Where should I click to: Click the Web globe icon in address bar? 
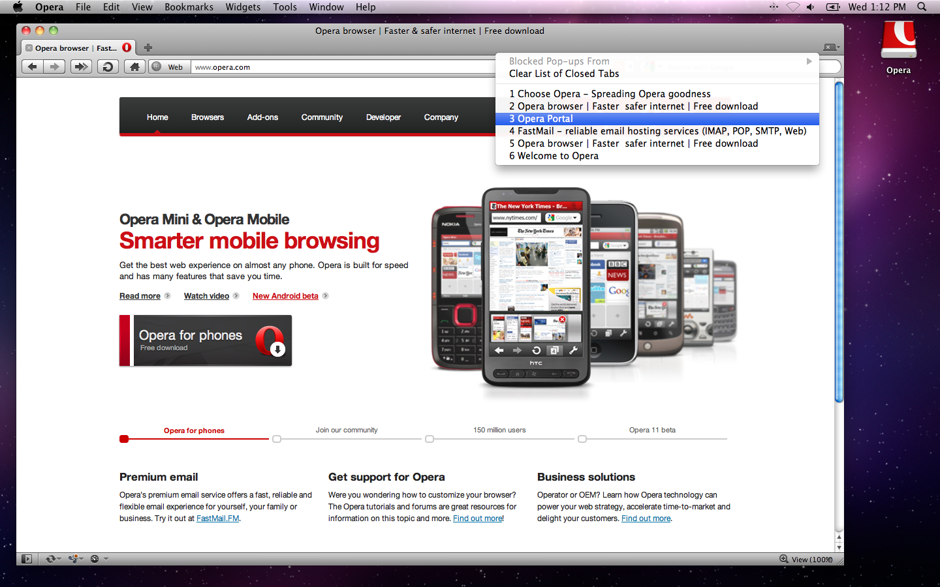pos(156,67)
